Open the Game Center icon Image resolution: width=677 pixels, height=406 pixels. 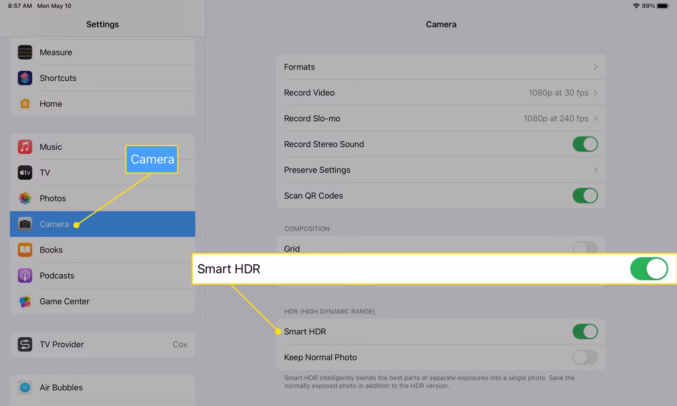click(25, 301)
